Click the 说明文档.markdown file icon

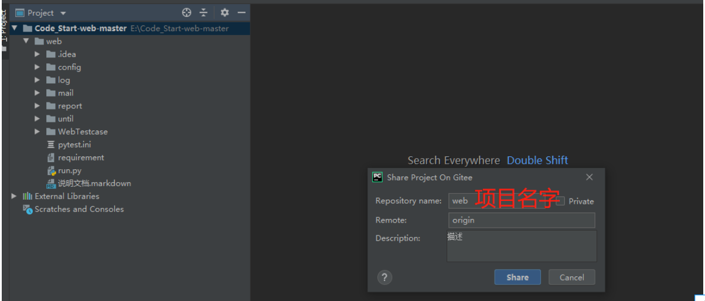tap(51, 183)
